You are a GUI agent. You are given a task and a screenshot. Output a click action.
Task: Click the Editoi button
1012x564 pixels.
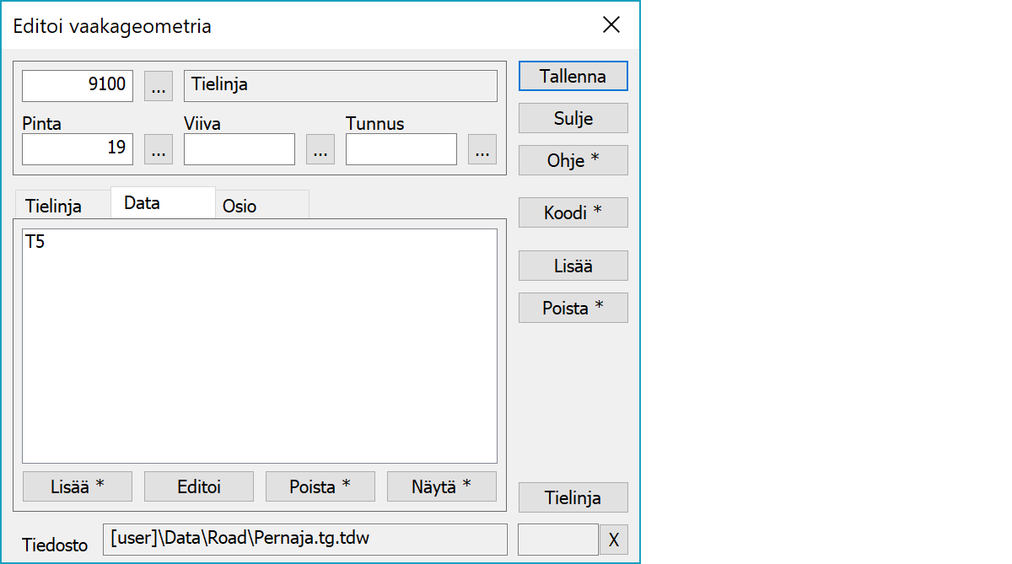pos(199,486)
